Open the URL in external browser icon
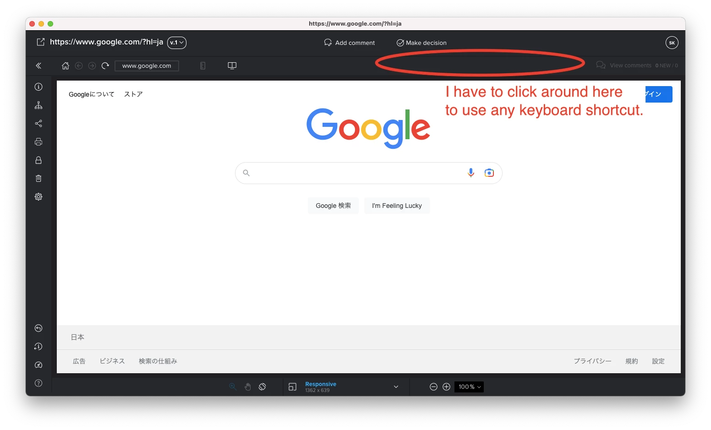Viewport: 711px width, 430px height. (41, 42)
